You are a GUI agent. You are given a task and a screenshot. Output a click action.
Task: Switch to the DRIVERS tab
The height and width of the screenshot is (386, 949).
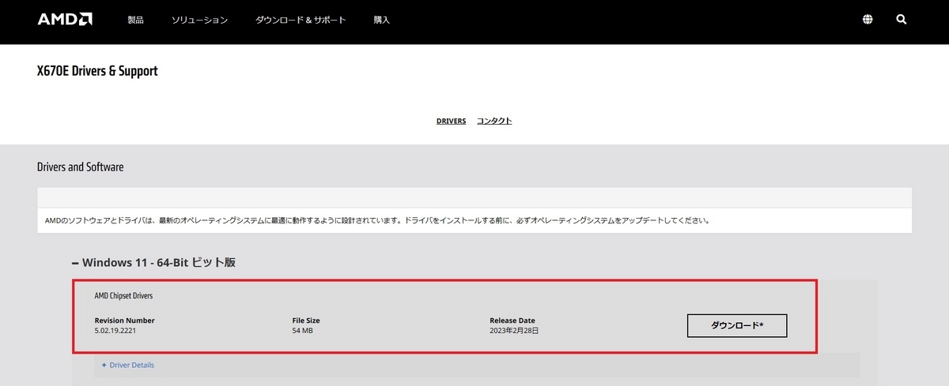pyautogui.click(x=451, y=121)
